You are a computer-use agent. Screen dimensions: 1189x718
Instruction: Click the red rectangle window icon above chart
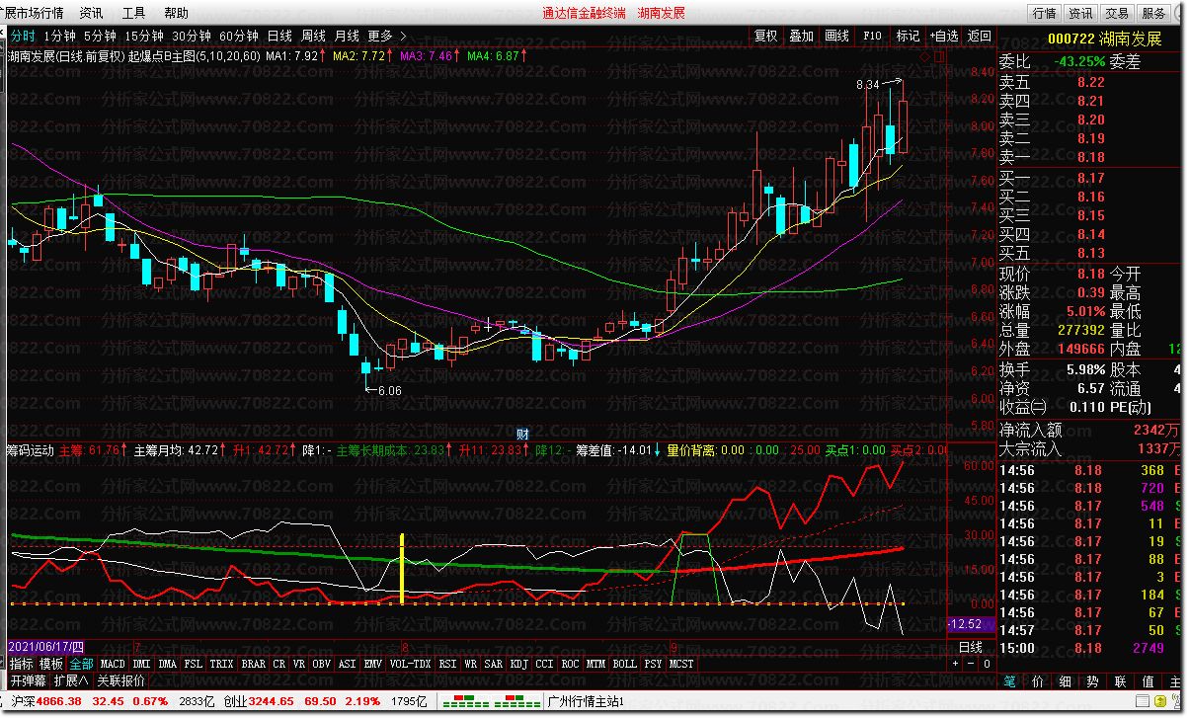click(x=938, y=57)
